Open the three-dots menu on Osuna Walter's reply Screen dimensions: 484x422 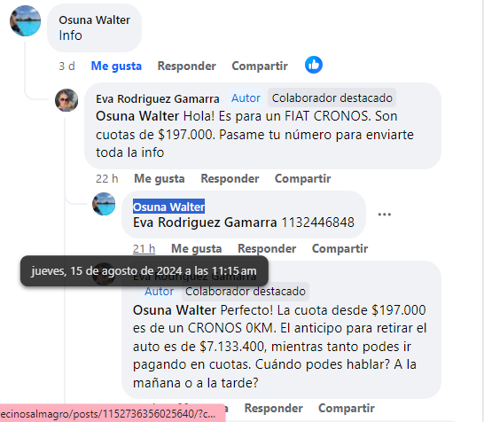point(385,215)
